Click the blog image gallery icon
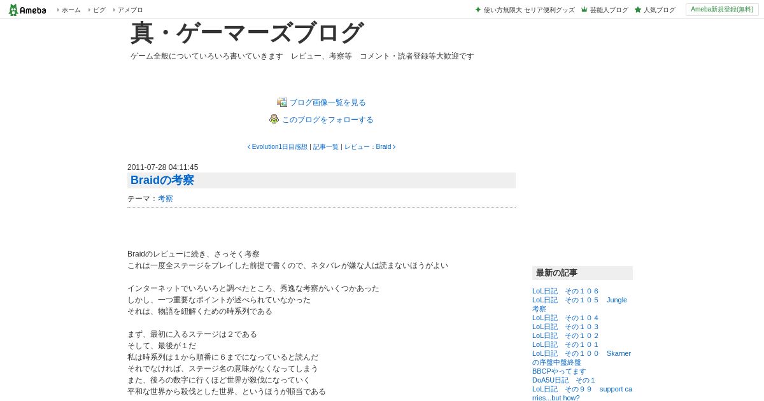The image size is (764, 401). coord(282,102)
